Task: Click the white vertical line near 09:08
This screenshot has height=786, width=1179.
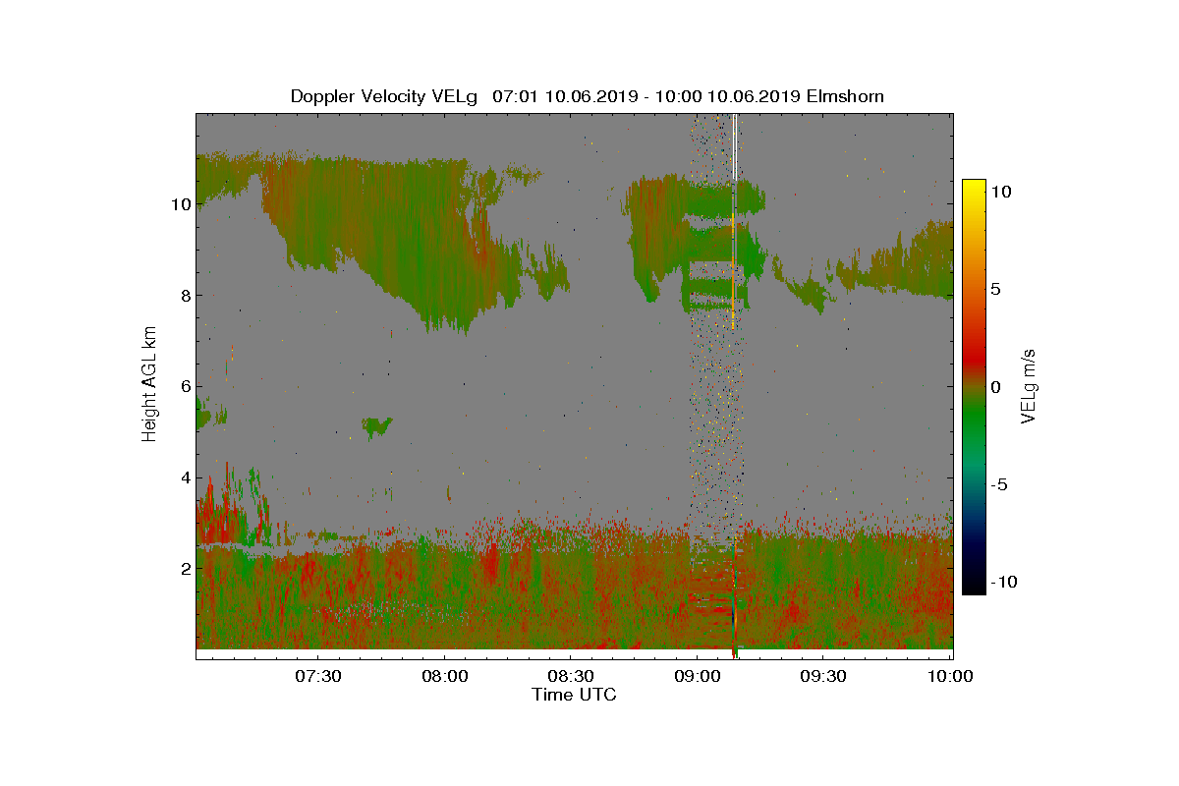Action: [735, 147]
